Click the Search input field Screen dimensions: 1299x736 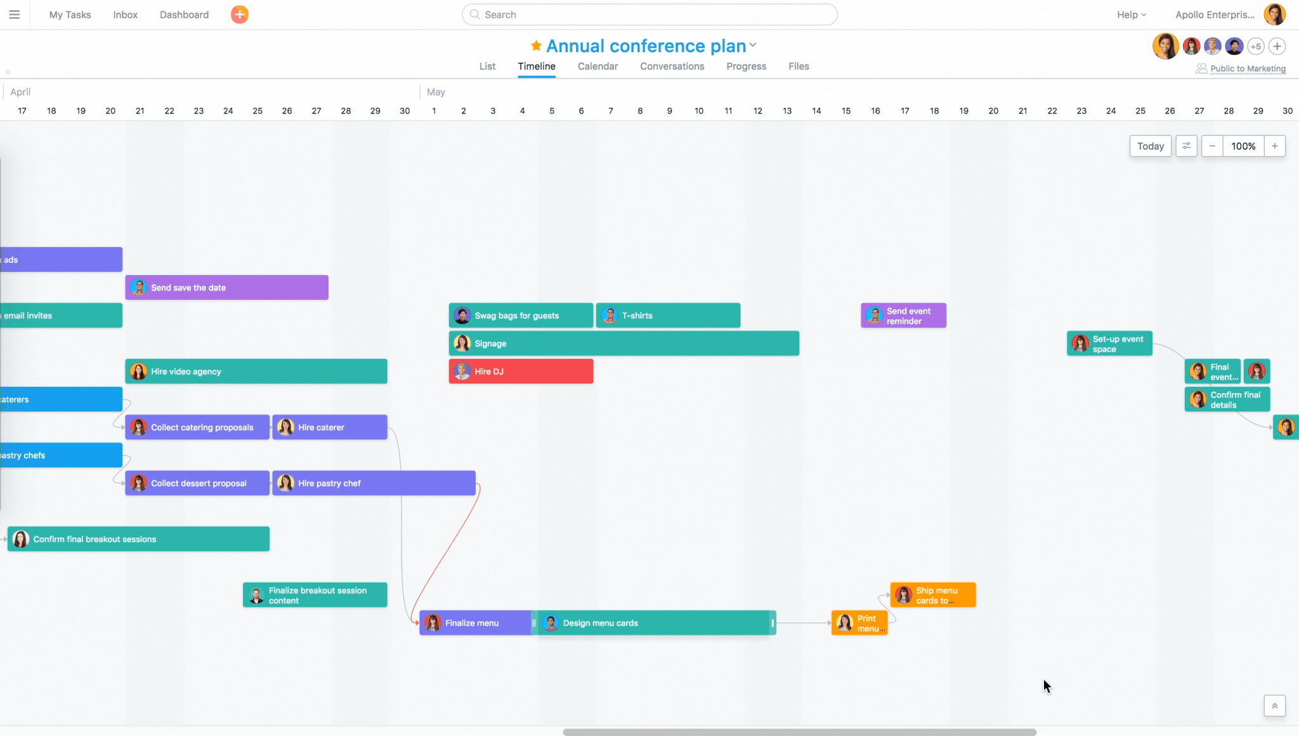(x=649, y=15)
